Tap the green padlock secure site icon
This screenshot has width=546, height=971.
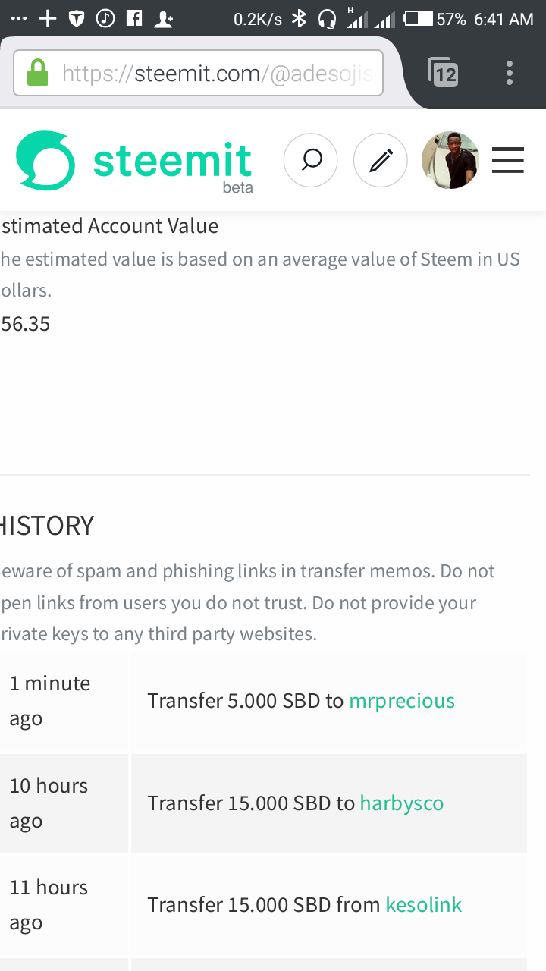tap(37, 74)
